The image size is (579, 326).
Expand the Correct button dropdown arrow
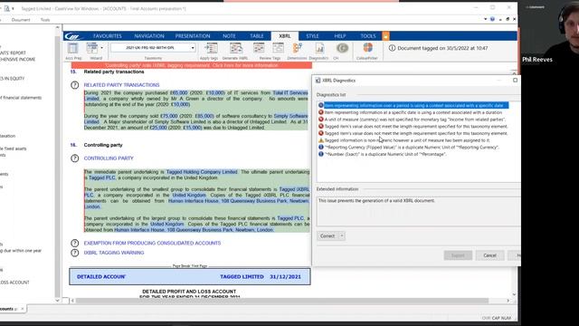click(342, 235)
